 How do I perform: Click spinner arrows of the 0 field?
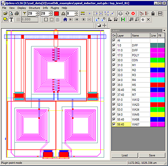pyautogui.click(x=76, y=13)
